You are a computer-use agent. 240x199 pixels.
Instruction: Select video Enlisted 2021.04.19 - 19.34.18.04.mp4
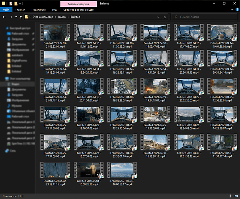tap(155, 90)
